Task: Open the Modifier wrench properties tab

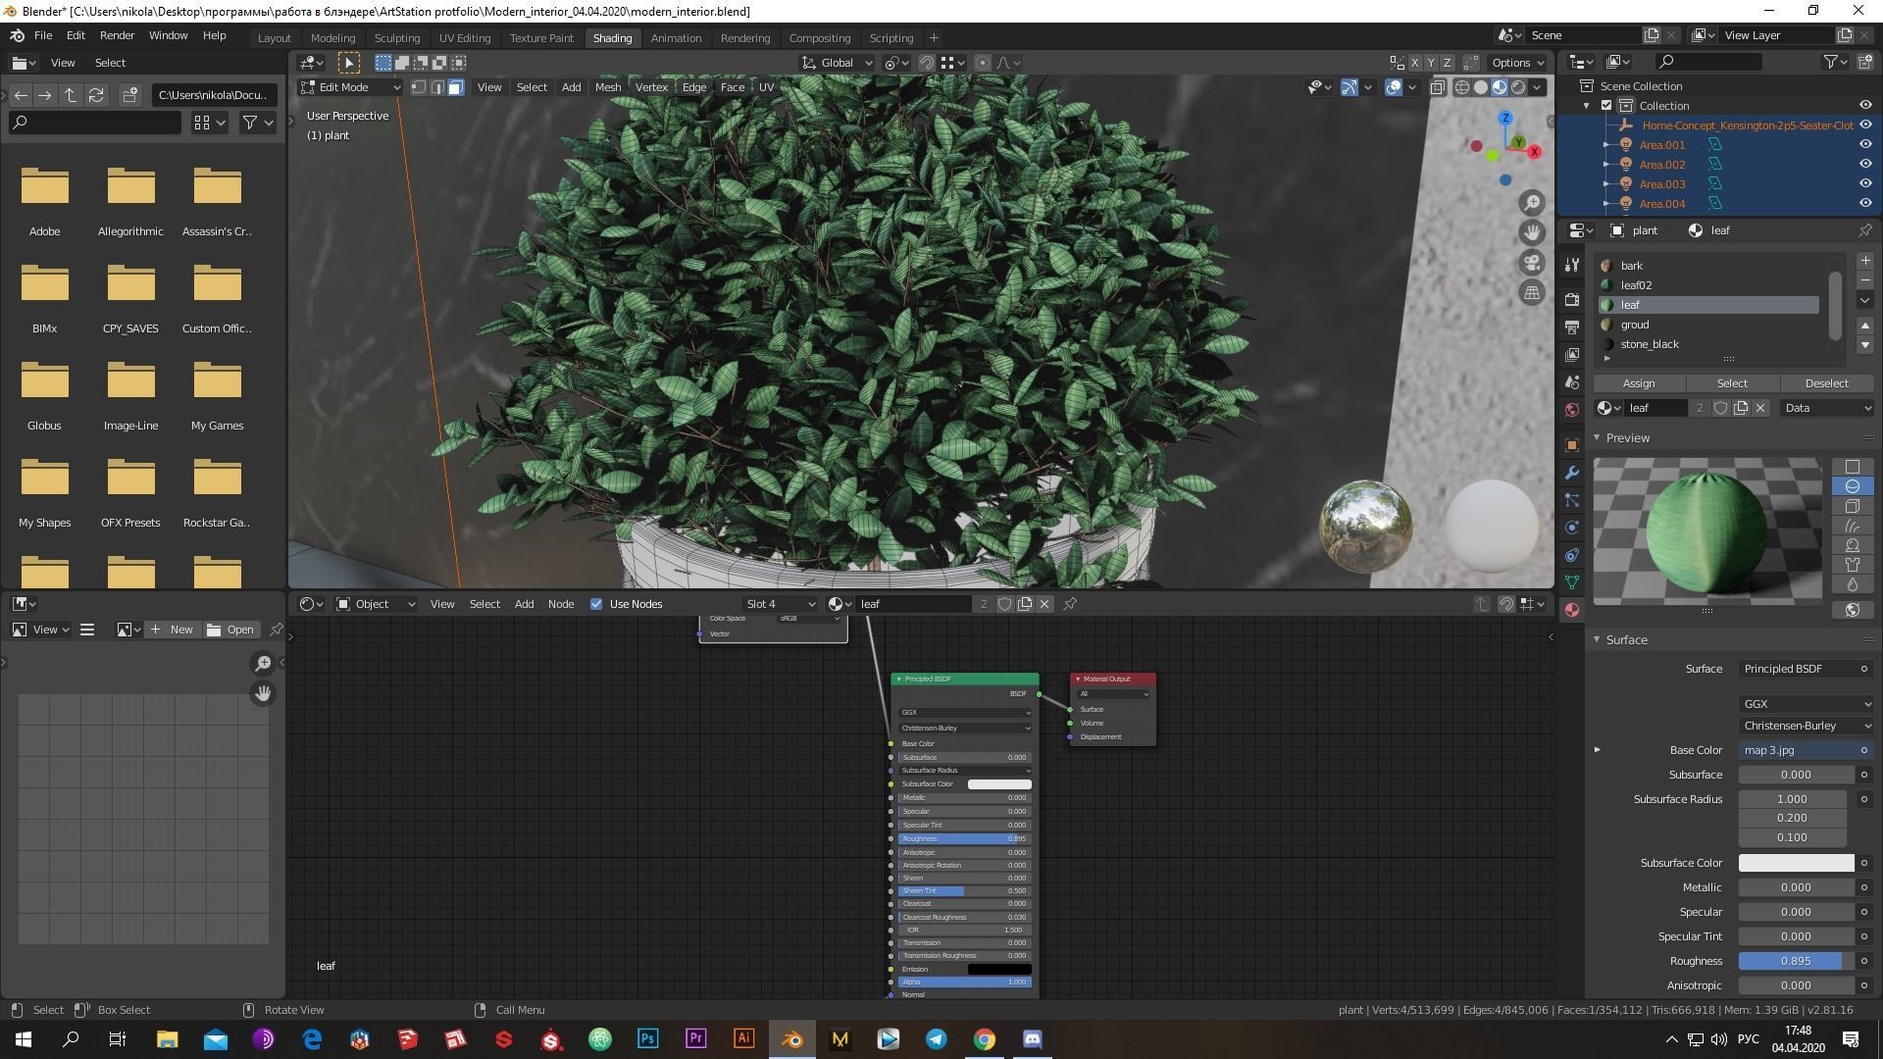Action: point(1572,473)
